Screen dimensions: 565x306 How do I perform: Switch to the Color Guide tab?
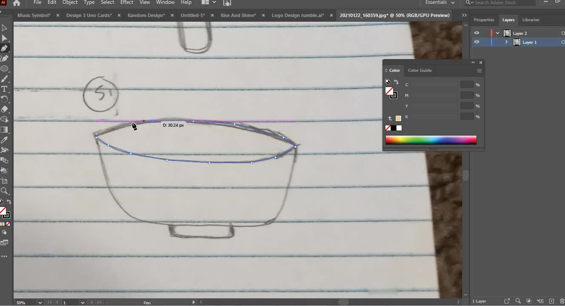419,71
